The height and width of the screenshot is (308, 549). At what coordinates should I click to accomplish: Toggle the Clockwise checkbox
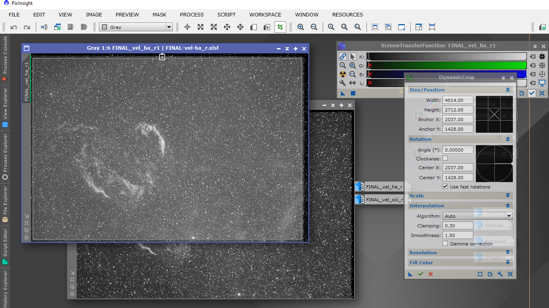pyautogui.click(x=445, y=158)
